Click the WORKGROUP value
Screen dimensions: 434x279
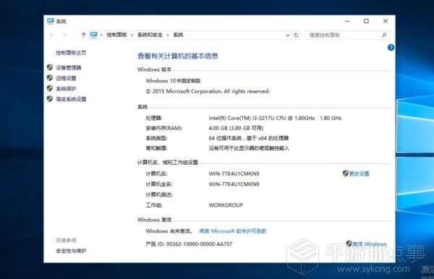pyautogui.click(x=226, y=205)
